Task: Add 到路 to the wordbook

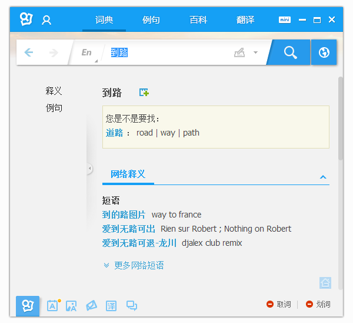Action: 144,93
